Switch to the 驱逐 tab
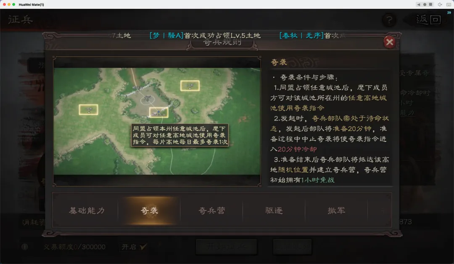 point(274,210)
